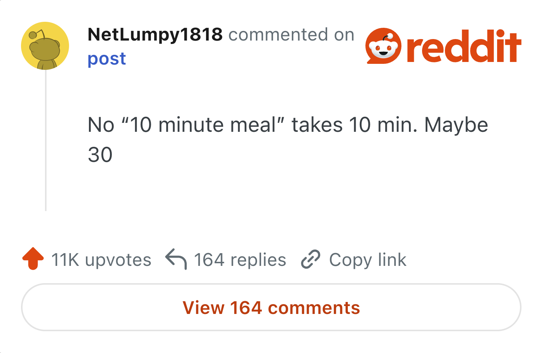Click NetLumpy1818's yellow snoo avatar
This screenshot has width=541, height=353.
pyautogui.click(x=45, y=46)
